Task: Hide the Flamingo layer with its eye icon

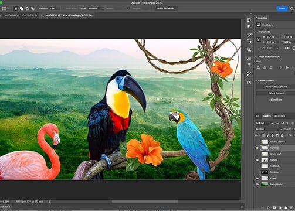Action: [x=257, y=148]
